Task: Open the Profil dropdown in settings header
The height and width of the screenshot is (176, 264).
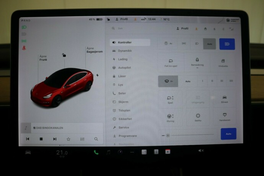Action: click(x=182, y=28)
